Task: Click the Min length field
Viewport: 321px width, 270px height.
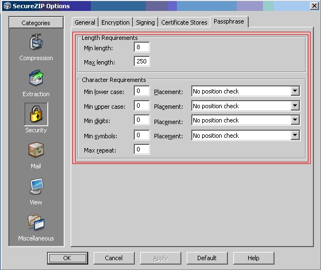Action: click(142, 47)
